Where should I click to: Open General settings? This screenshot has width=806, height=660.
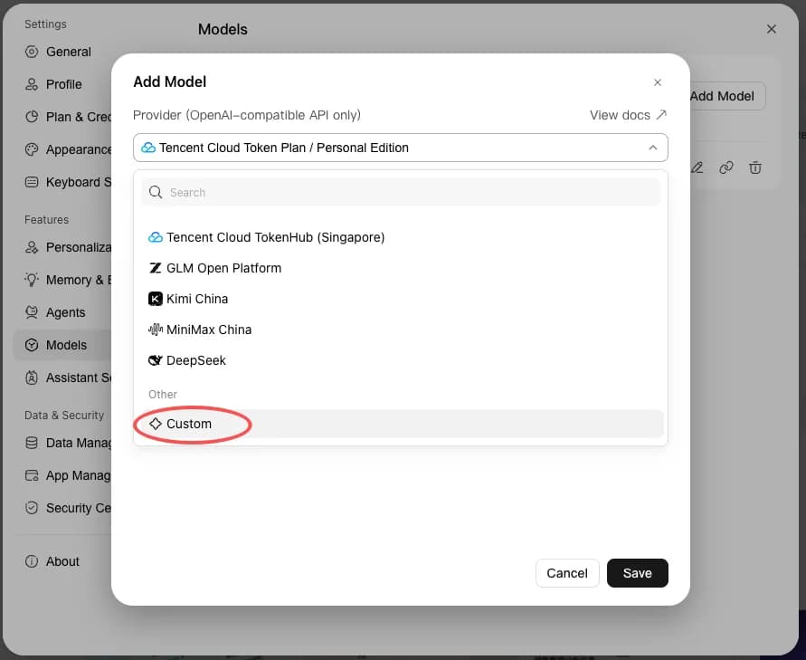tap(62, 52)
